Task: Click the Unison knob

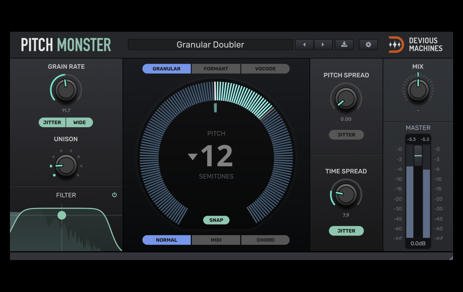Action: coord(66,165)
